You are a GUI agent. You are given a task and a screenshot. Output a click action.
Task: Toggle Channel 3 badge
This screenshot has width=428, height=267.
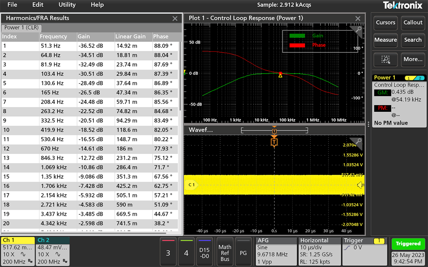click(168, 251)
